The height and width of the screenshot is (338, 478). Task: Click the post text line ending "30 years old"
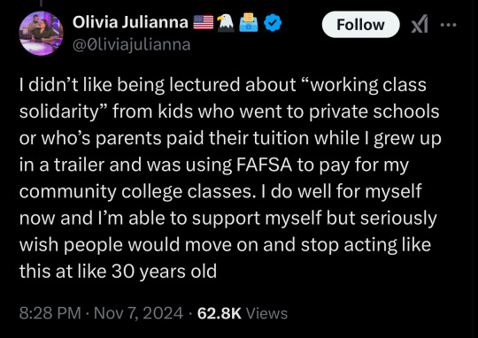pos(118,271)
